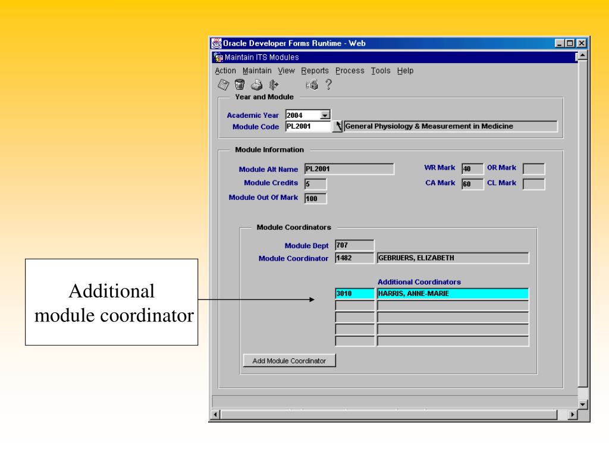Select the HARRIS, ANNE-MARIE coordinator row
The height and width of the screenshot is (457, 609).
[453, 293]
